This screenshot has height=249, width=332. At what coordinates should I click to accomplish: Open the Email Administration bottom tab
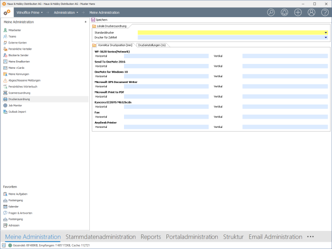pyautogui.click(x=275, y=237)
